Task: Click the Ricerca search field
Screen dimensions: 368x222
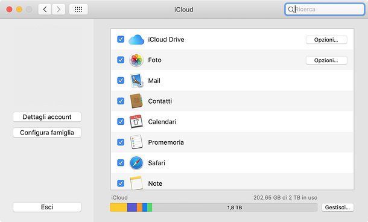Action: click(x=325, y=10)
